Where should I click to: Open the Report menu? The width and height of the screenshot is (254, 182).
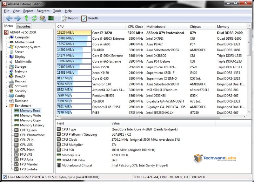click(28, 11)
